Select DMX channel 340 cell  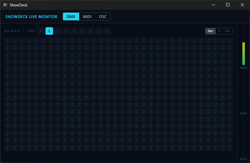tap(144, 112)
